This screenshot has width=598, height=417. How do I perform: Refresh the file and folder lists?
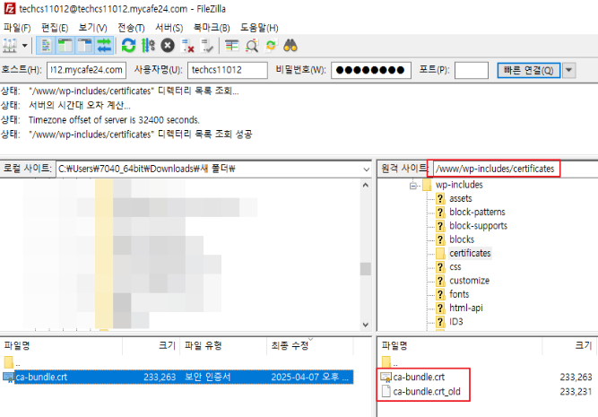pos(128,46)
